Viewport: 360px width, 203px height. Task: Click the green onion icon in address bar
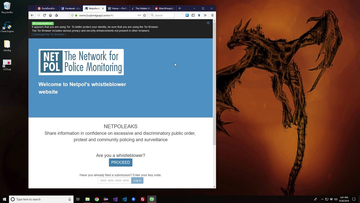pyautogui.click(x=76, y=15)
